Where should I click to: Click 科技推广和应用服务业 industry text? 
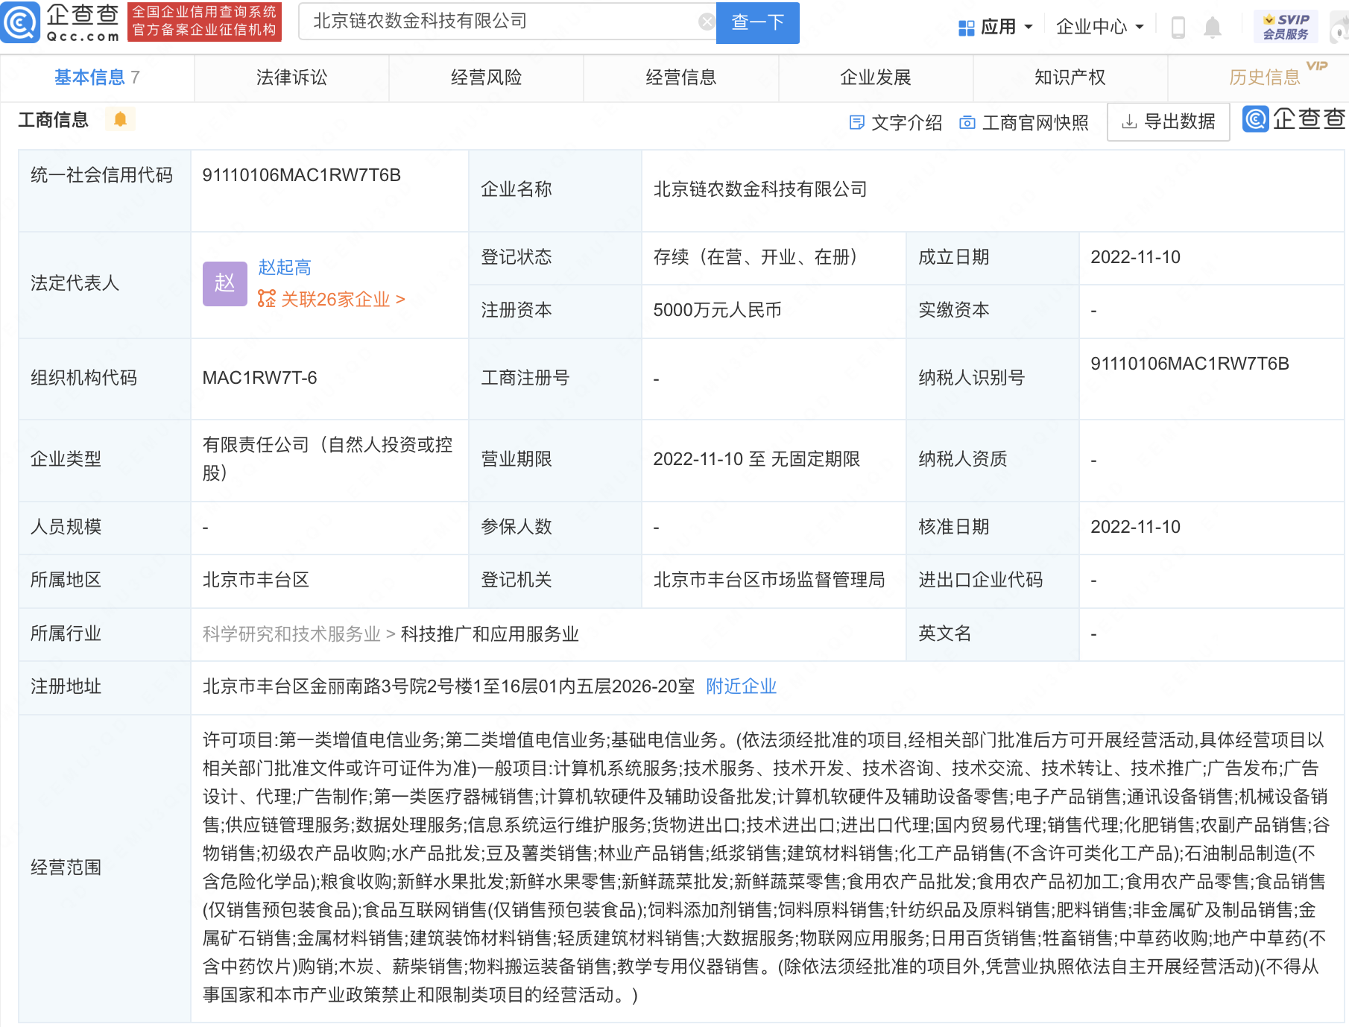490,634
